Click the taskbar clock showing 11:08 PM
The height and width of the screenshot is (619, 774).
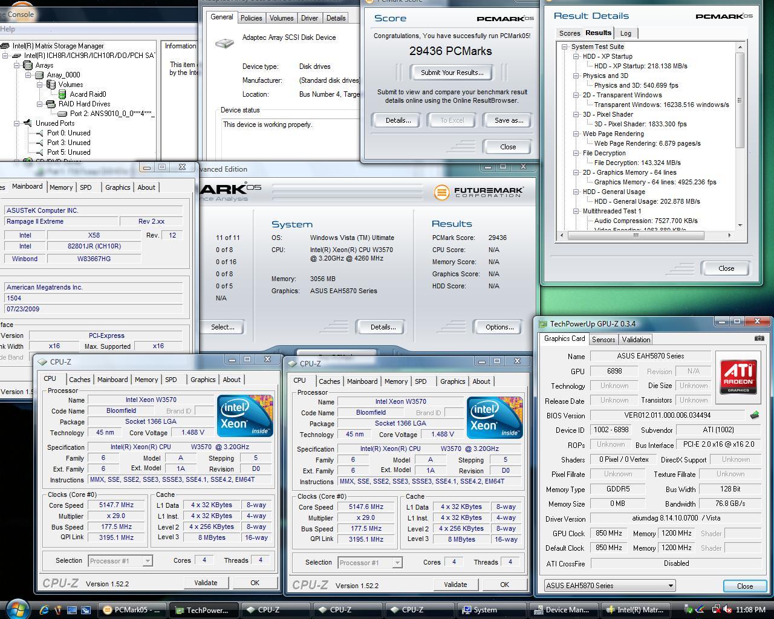click(x=751, y=610)
